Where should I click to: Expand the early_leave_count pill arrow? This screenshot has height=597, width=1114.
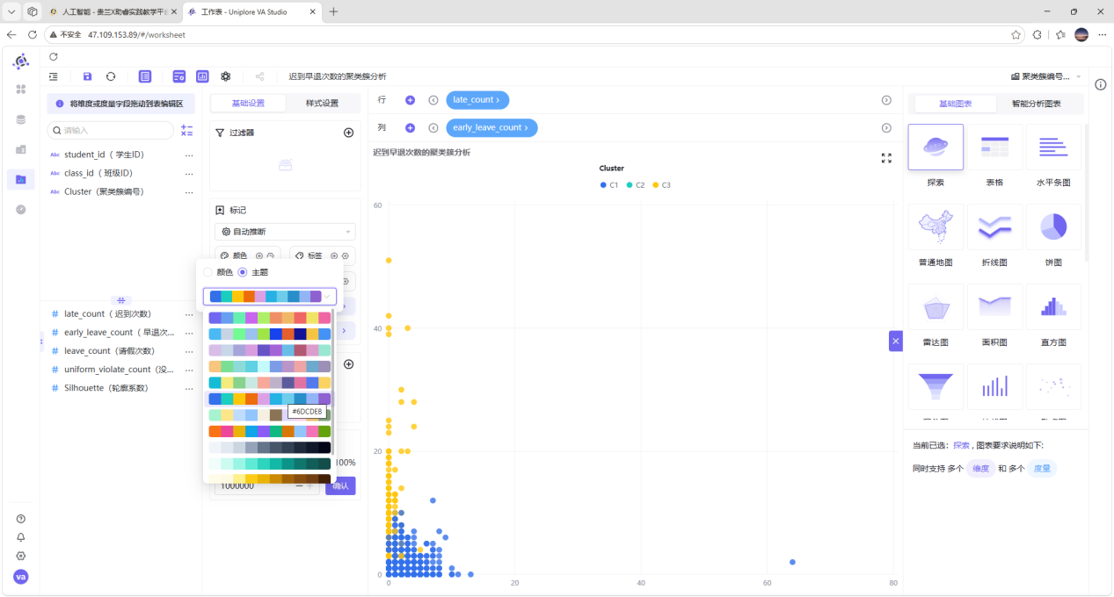[526, 127]
